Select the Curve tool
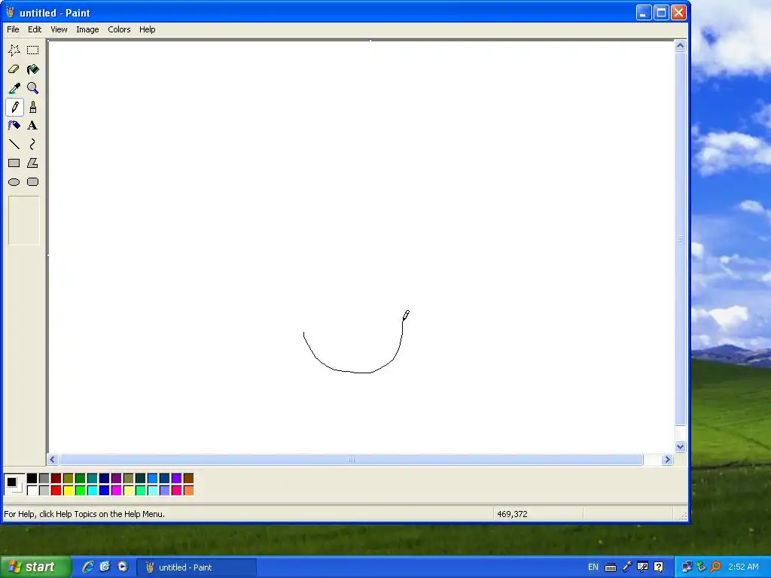Viewport: 771px width, 578px height. (33, 144)
